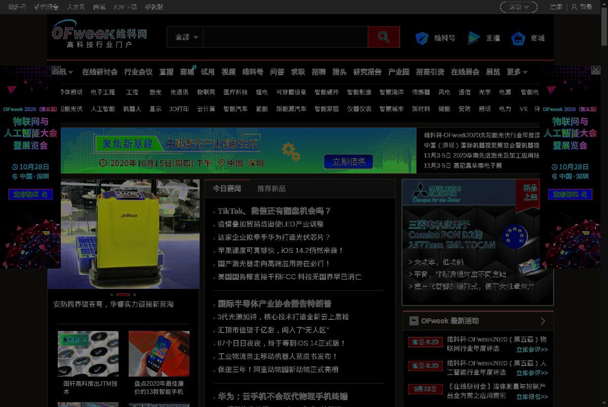Click 立即报名 button in the left side ad
This screenshot has height=407, width=608.
30,194
